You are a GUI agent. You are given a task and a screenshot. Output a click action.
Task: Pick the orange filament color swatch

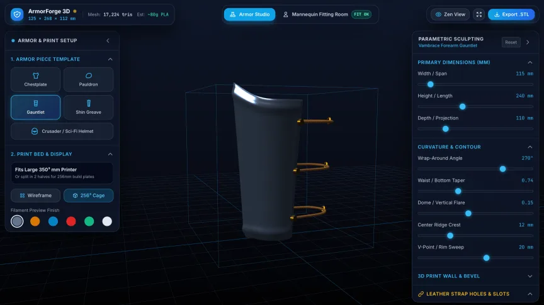35,221
